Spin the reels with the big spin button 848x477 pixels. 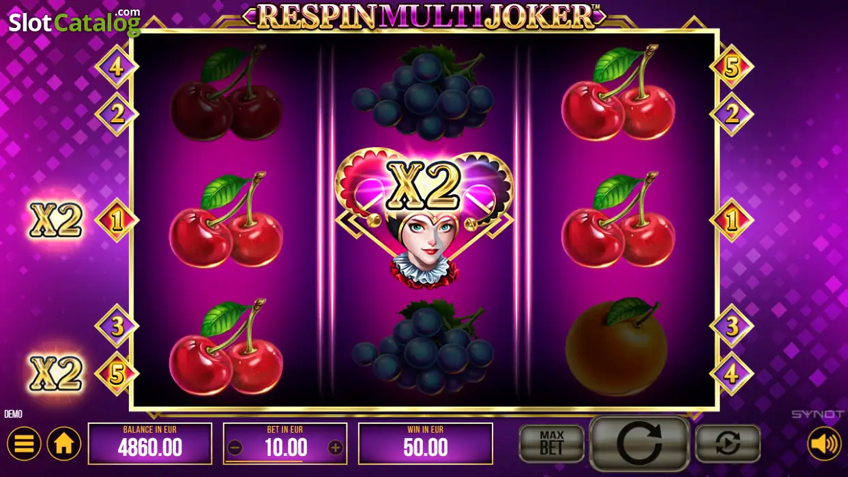639,444
